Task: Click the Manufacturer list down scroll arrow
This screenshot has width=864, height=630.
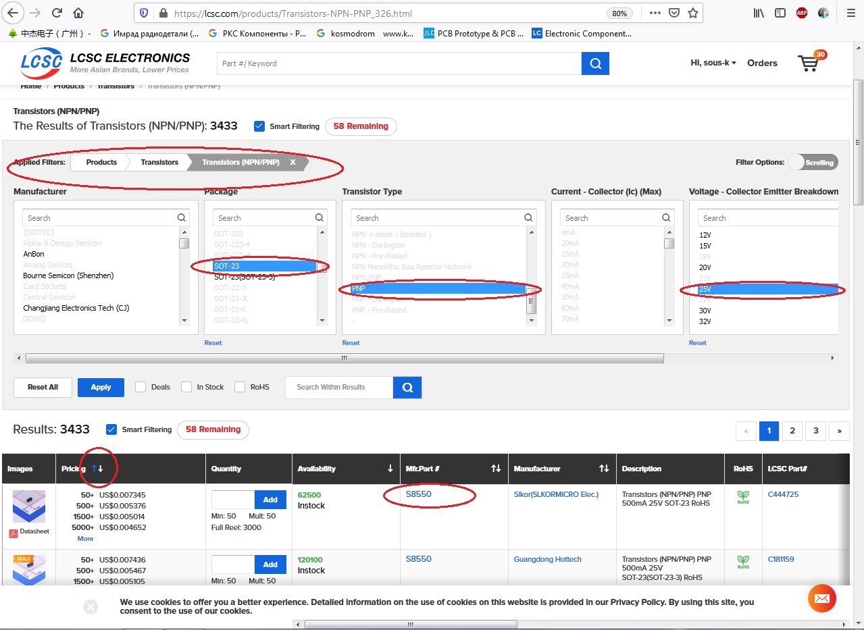Action: pyautogui.click(x=184, y=321)
